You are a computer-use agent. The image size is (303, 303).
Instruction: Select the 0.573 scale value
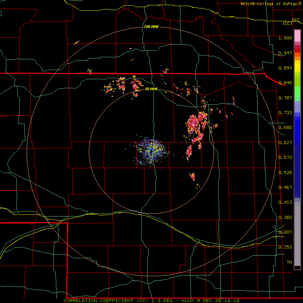(285, 157)
